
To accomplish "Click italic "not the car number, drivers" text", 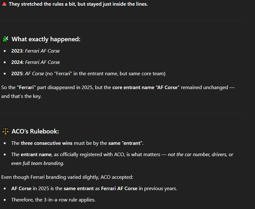I will (x=198, y=155).
